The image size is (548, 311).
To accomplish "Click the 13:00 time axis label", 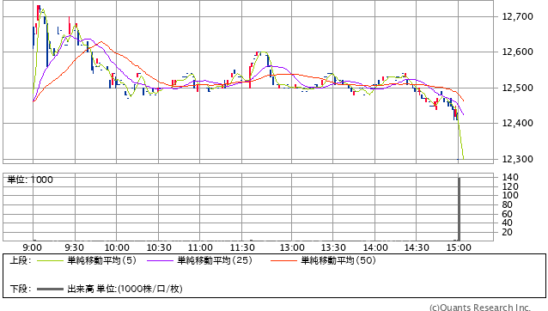I will [292, 247].
